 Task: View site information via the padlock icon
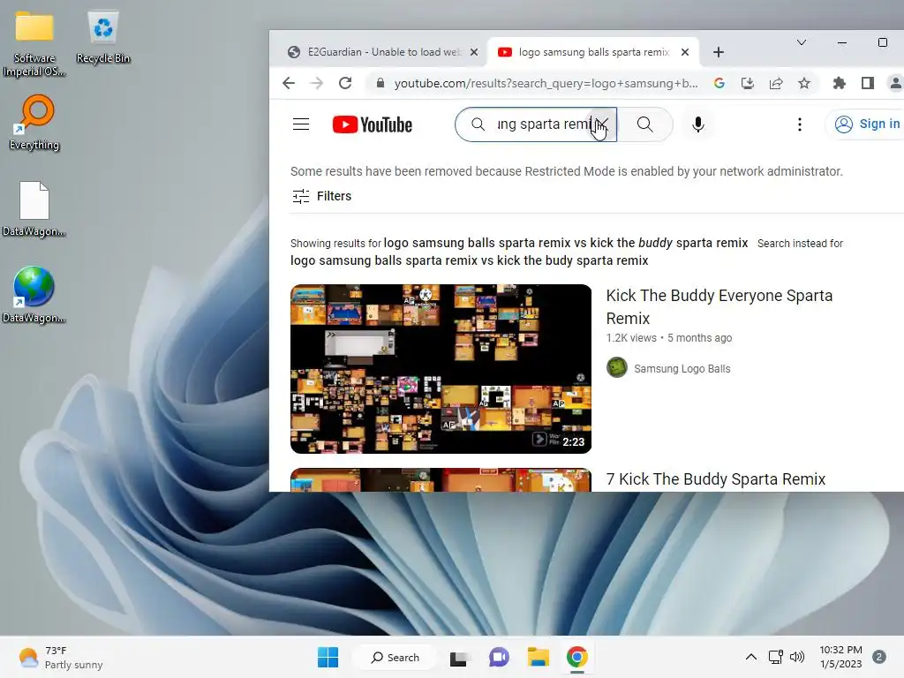point(380,83)
